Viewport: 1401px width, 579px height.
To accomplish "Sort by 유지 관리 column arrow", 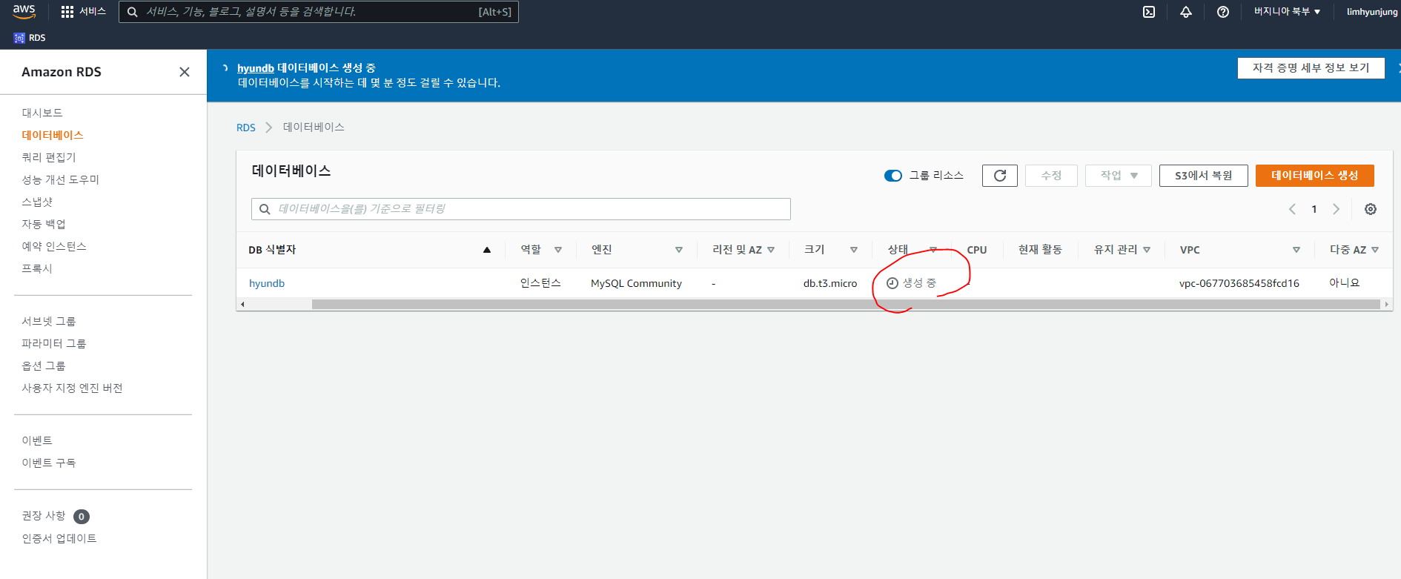I will [x=1147, y=250].
